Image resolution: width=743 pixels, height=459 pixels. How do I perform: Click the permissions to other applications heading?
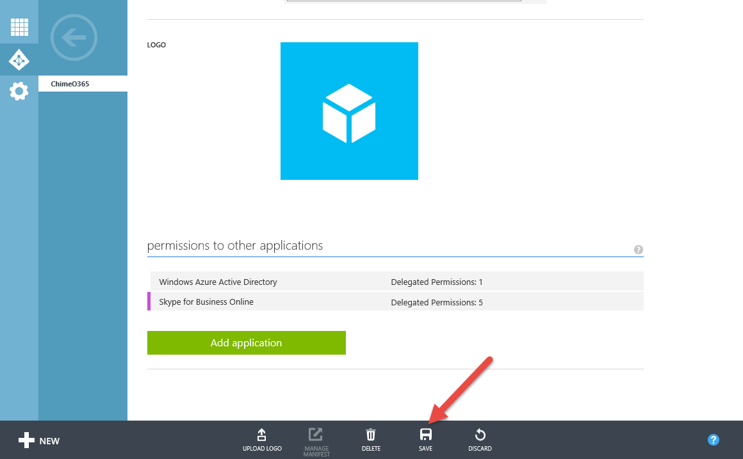[x=235, y=245]
